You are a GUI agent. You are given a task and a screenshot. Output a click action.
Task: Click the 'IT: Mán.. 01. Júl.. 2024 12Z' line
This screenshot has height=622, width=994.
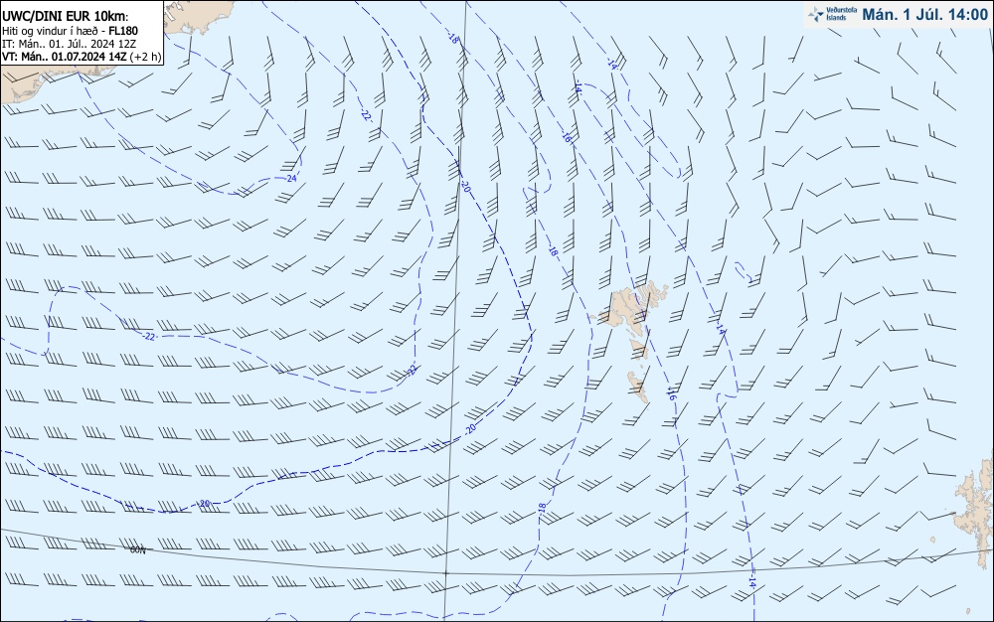(x=70, y=44)
